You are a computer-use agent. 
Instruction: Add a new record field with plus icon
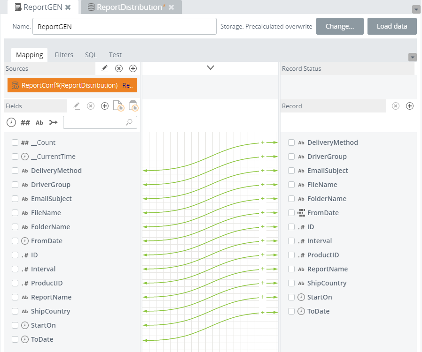tap(410, 106)
